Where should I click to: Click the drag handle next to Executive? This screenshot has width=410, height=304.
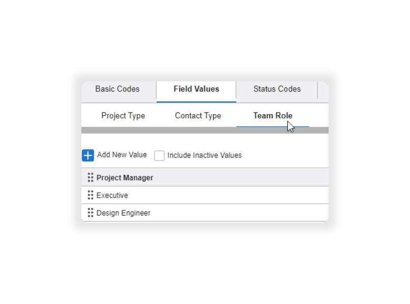(x=91, y=195)
